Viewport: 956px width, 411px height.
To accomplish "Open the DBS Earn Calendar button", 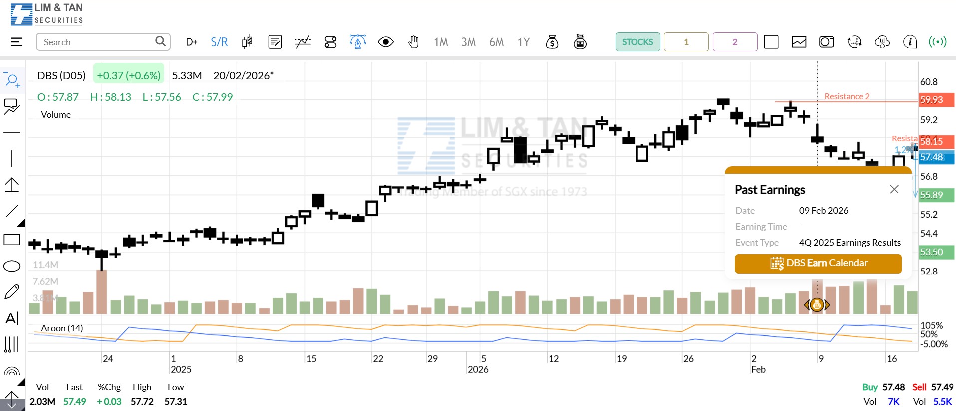I will (818, 263).
